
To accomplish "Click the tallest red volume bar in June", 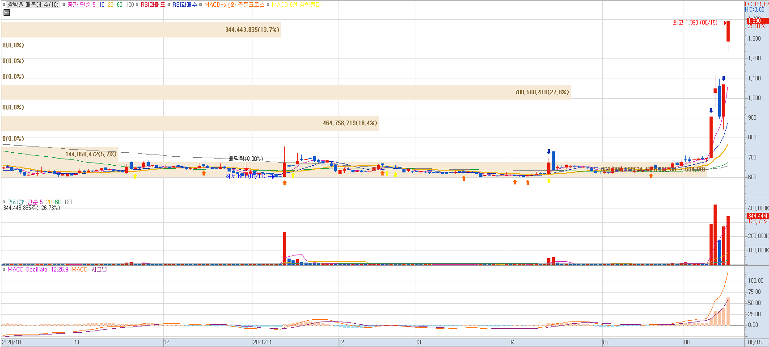I will (x=715, y=234).
